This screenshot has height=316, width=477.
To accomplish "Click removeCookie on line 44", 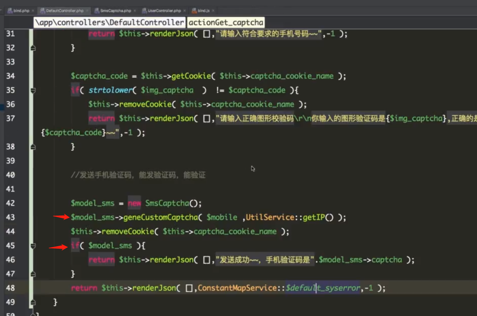I will tap(128, 232).
